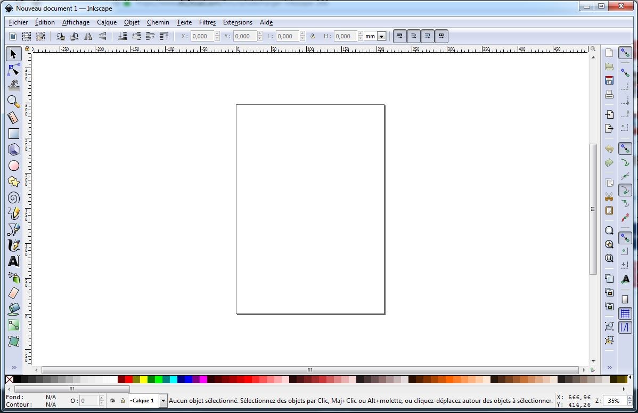The width and height of the screenshot is (638, 413).
Task: Select the Zoom tool
Action: 13,101
